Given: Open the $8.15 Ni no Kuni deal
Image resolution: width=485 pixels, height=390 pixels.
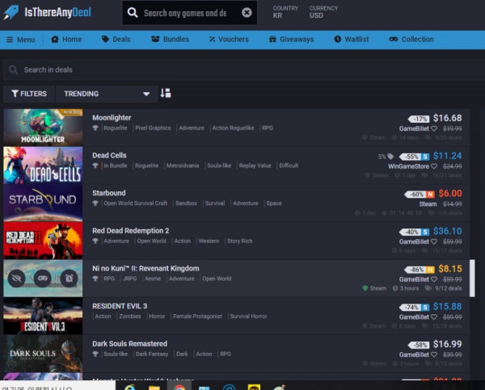Looking at the screenshot, I should coord(450,269).
